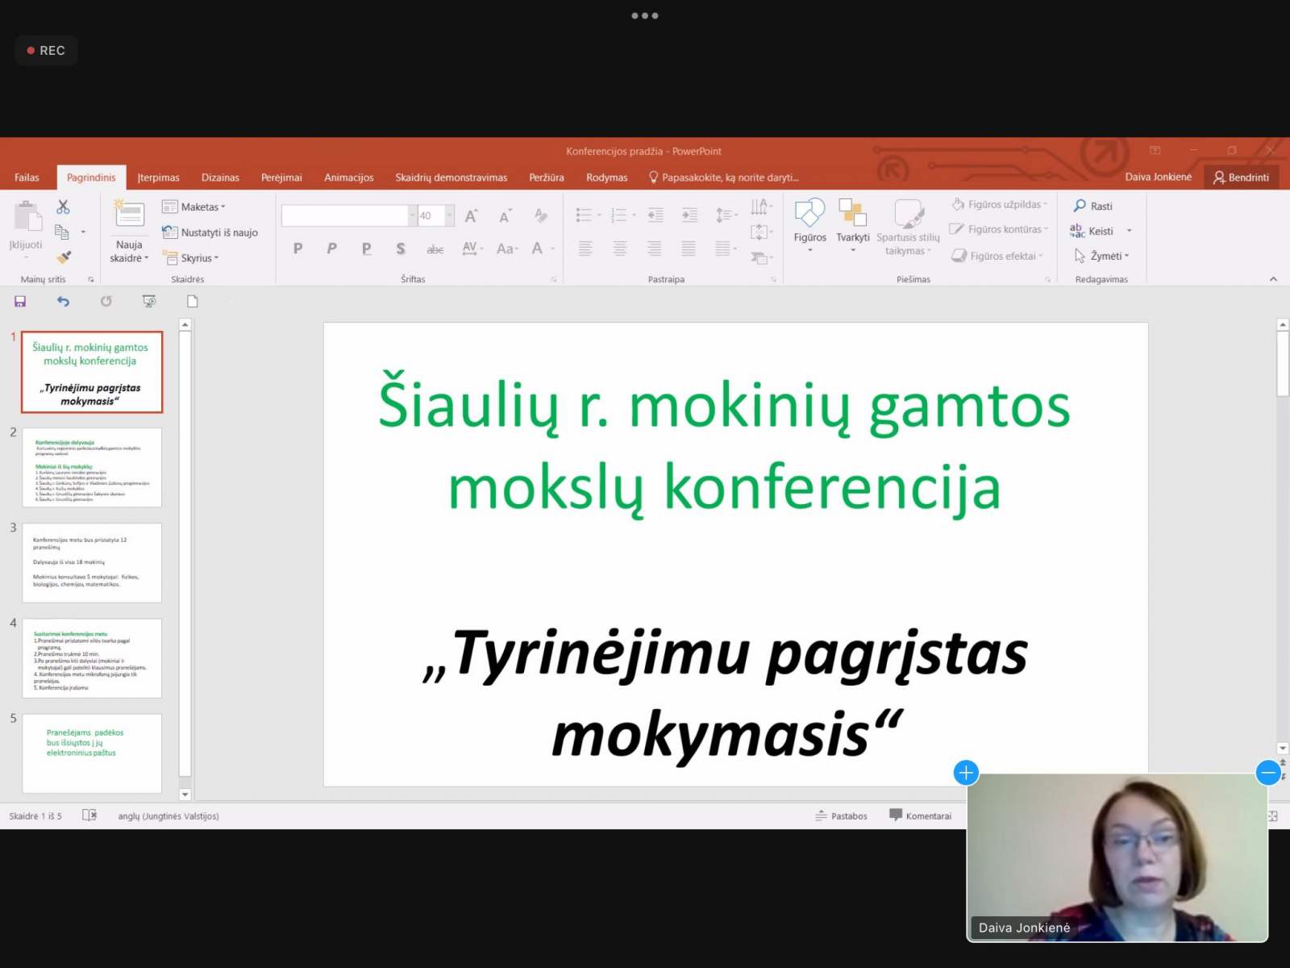Click the clear formatting icon
The height and width of the screenshot is (968, 1290).
pyautogui.click(x=541, y=215)
